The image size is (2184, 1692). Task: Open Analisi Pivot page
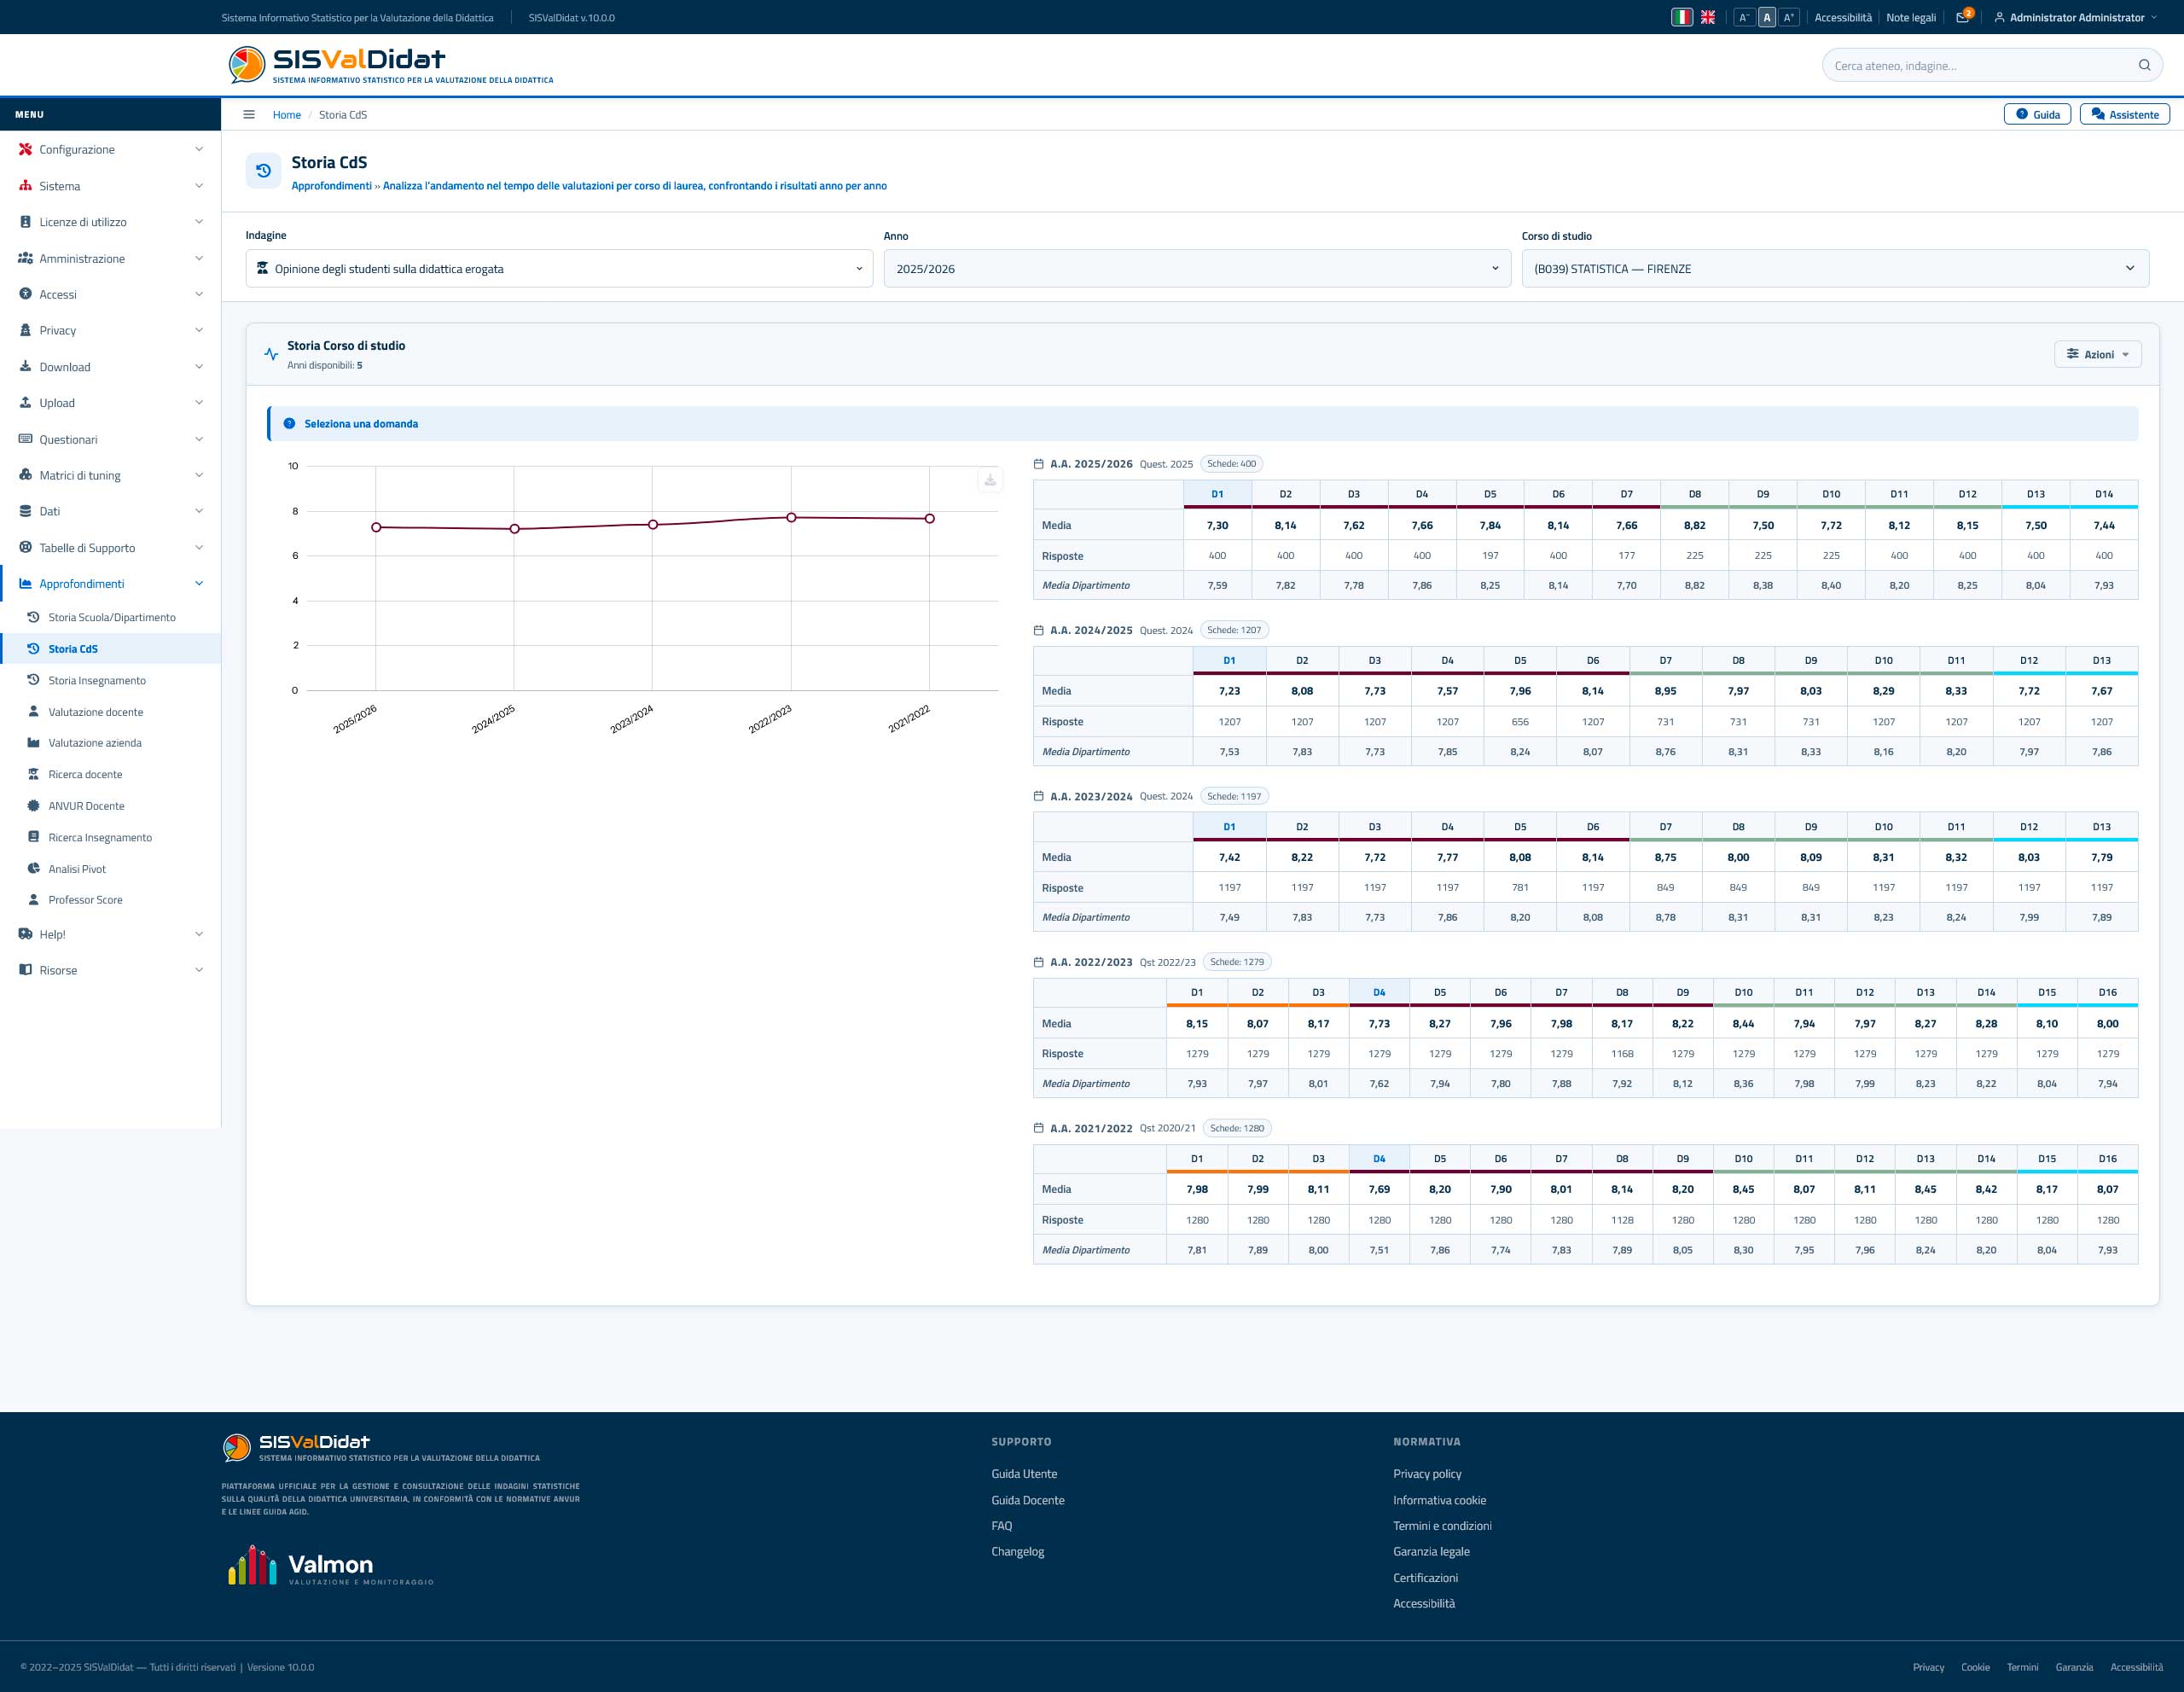111,869
